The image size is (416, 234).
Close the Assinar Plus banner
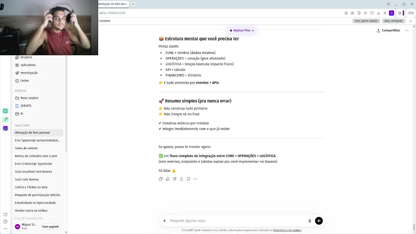point(253,31)
